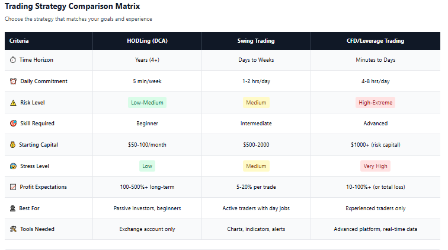Click the alarm clock icon for Daily Commitment
Screen dimensions: 448x250
pos(13,81)
